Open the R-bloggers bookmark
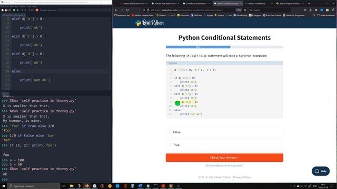Viewport: 337px width, 189px height. tap(255, 15)
